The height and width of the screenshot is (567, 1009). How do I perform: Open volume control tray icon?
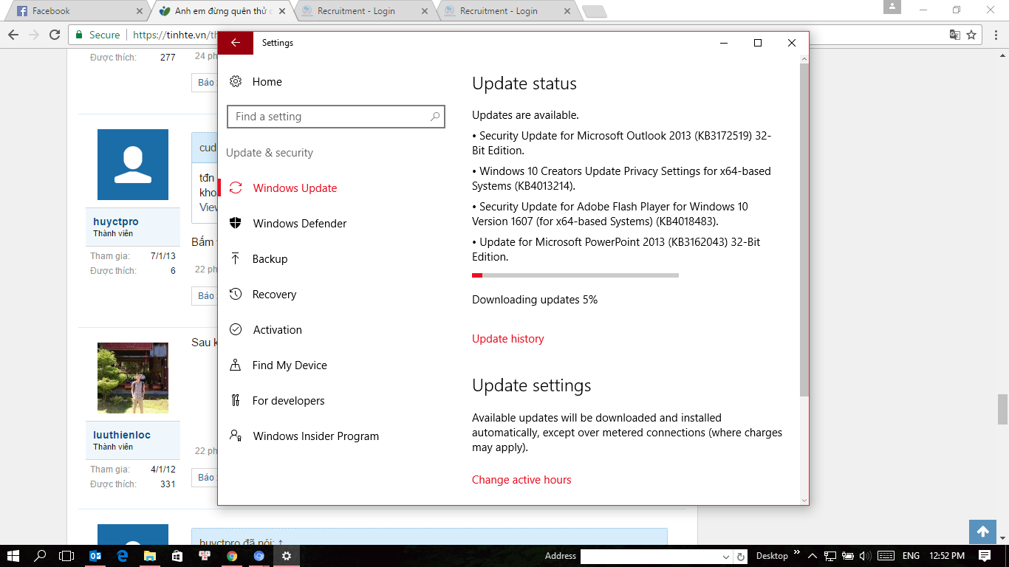tap(865, 556)
